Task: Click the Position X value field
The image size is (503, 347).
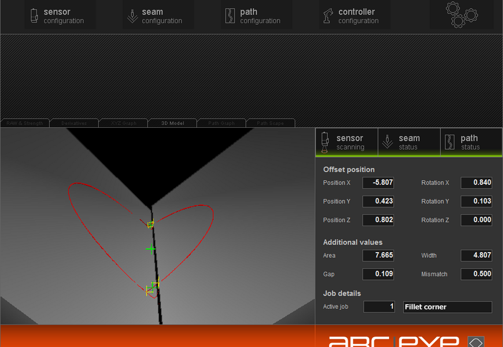Action: (x=378, y=183)
